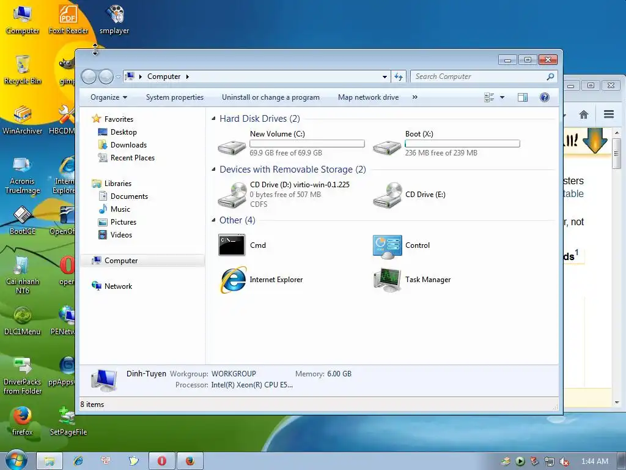Expand the arrow after Computer breadcrumb
Screen dimensions: 626x470
tap(187, 76)
